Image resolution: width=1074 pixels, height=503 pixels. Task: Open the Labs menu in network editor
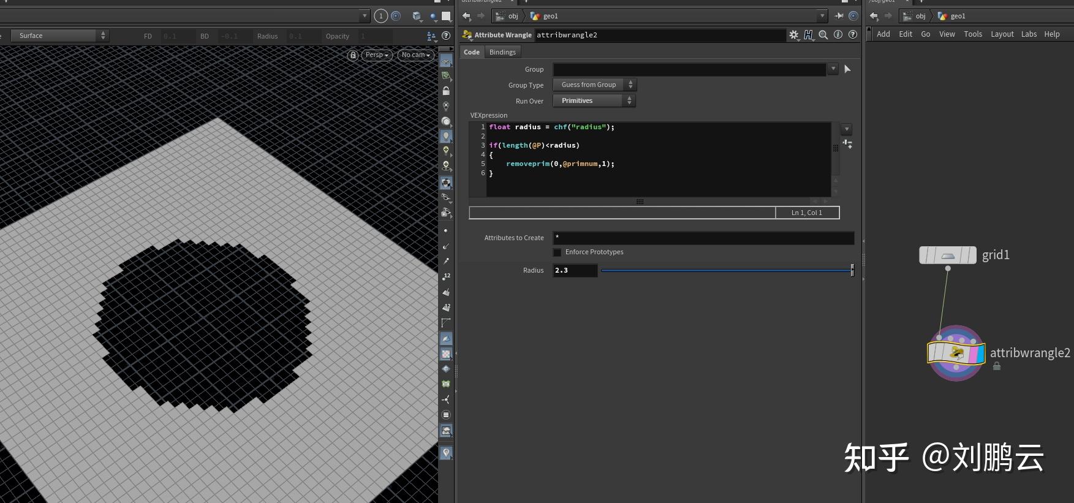pos(1029,34)
